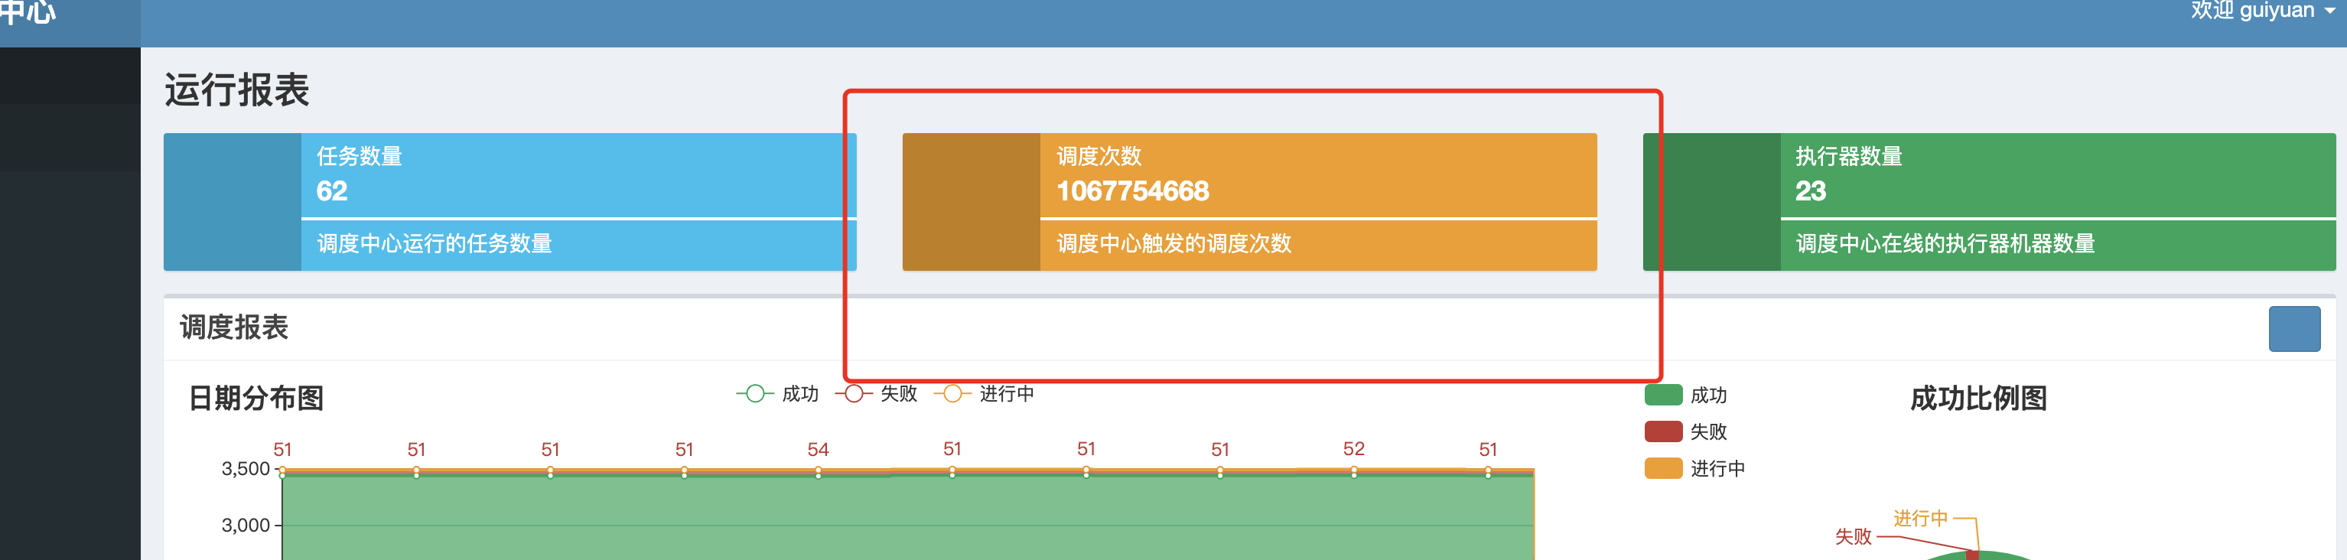Select the 执行器数量 card label
Screen dimensions: 2347x560
1849,156
